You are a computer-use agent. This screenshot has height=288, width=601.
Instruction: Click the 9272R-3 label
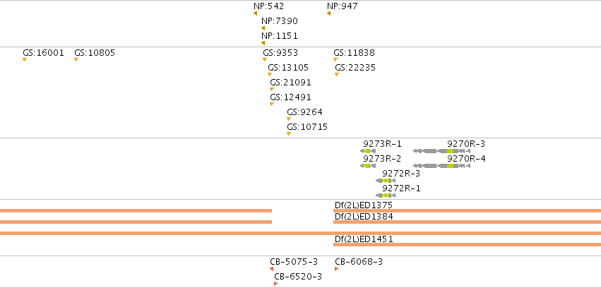coord(401,174)
